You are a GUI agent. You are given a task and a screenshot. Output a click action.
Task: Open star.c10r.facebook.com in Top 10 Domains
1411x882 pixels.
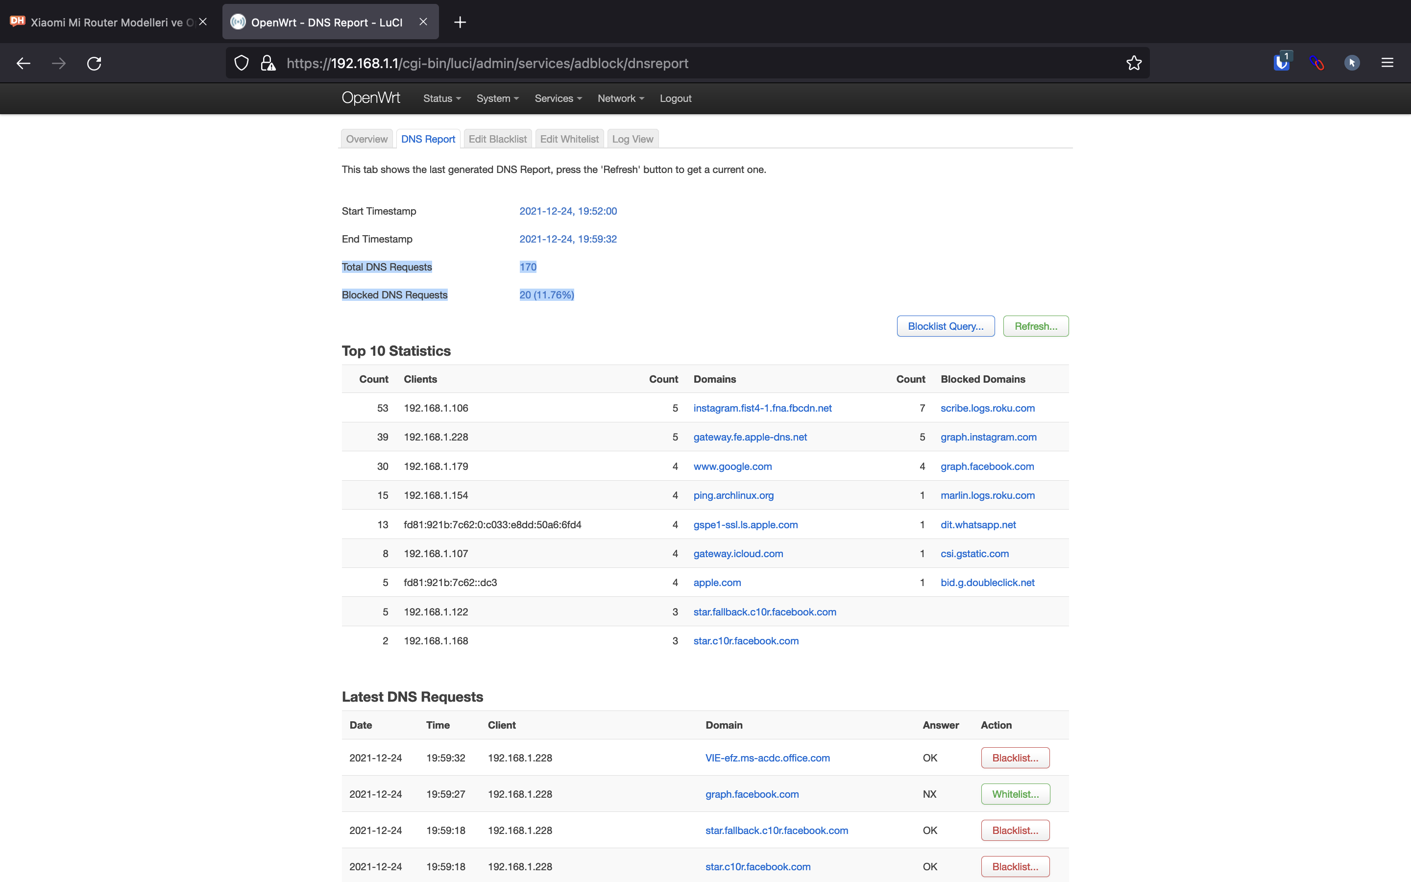tap(746, 641)
